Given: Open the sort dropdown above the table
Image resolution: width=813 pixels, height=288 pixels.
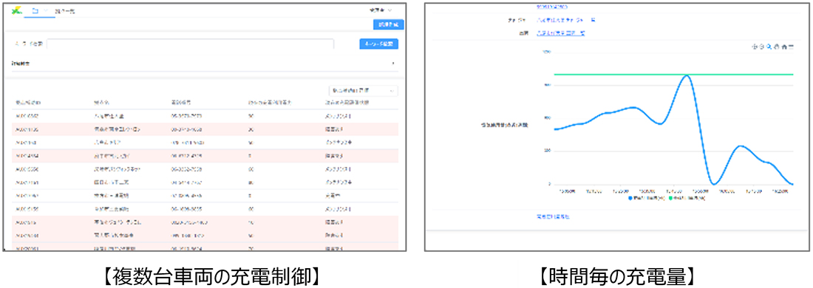Looking at the screenshot, I should click(x=364, y=91).
